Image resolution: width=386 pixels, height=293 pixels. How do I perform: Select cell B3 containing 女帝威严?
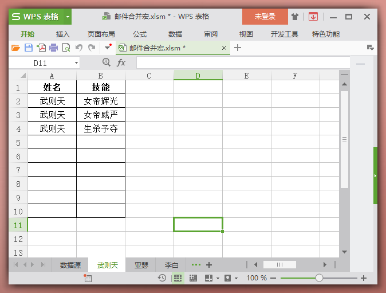100,115
